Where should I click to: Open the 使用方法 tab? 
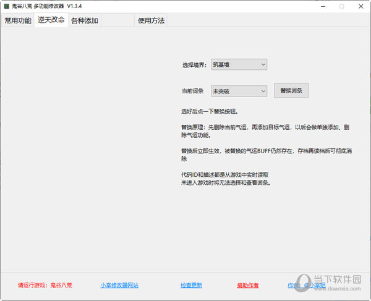pyautogui.click(x=151, y=20)
